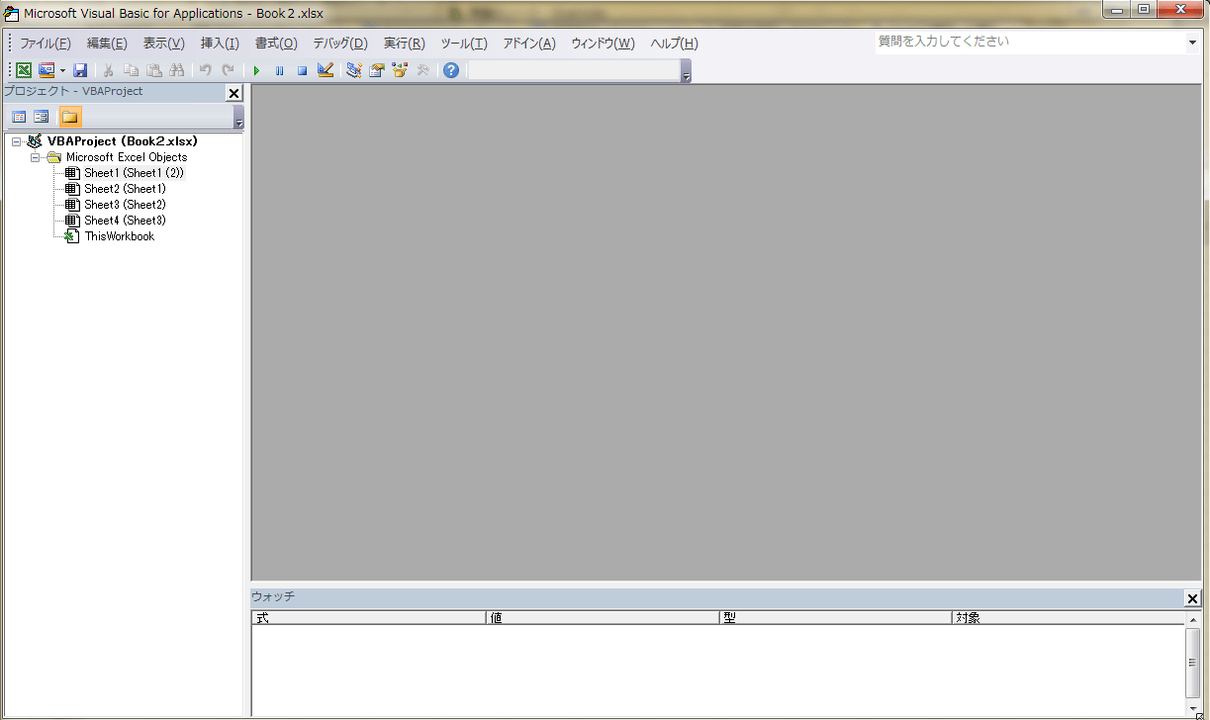Click the View Microsoft Excel icon
The height and width of the screenshot is (720, 1210).
(x=24, y=70)
